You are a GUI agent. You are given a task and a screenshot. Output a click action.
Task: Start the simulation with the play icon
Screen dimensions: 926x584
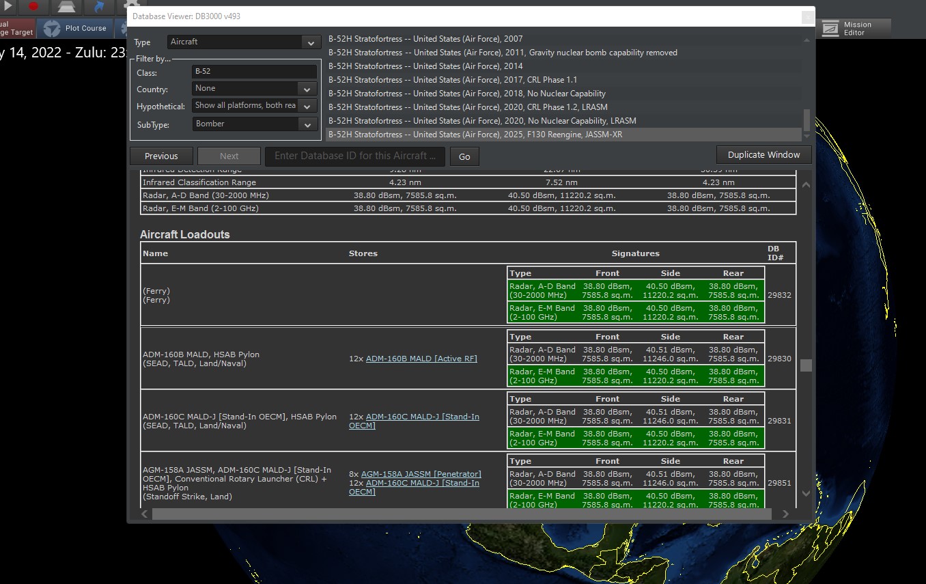[x=8, y=6]
